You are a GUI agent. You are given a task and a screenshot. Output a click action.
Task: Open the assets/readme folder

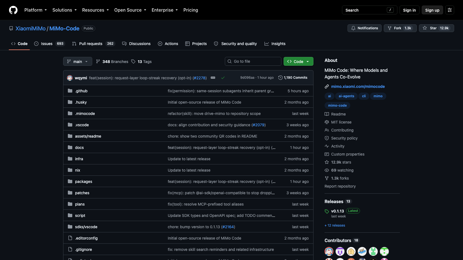88,136
